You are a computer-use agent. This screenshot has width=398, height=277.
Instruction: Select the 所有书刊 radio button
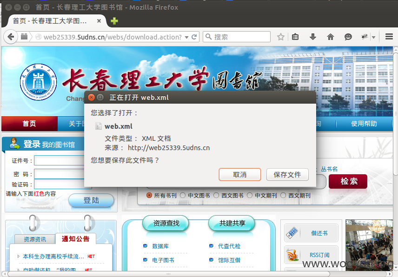click(149, 195)
